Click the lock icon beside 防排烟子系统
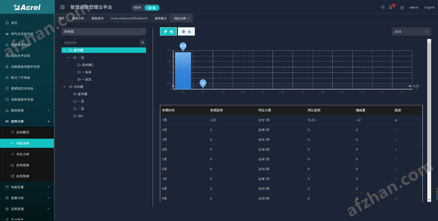The width and height of the screenshot is (438, 221). [x=7, y=45]
